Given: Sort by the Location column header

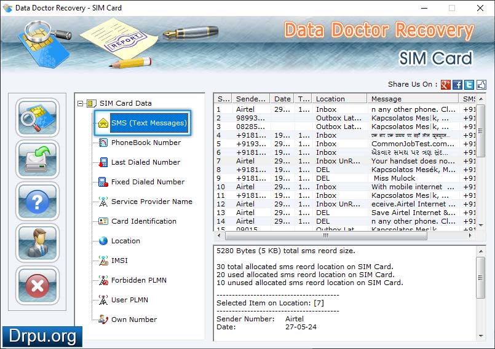Looking at the screenshot, I should pos(339,99).
